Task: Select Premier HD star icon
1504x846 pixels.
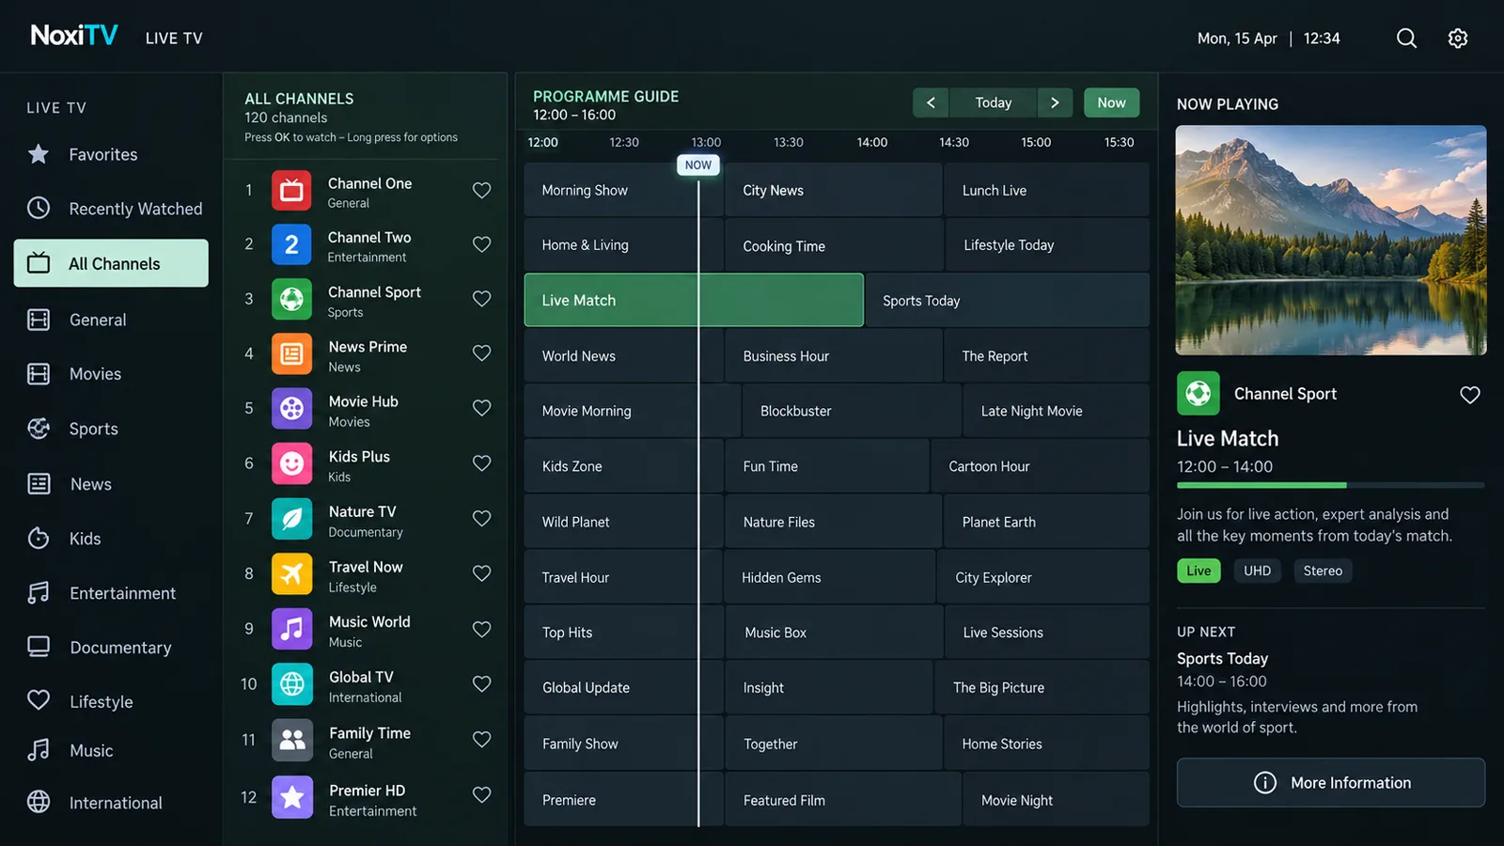Action: coord(292,797)
